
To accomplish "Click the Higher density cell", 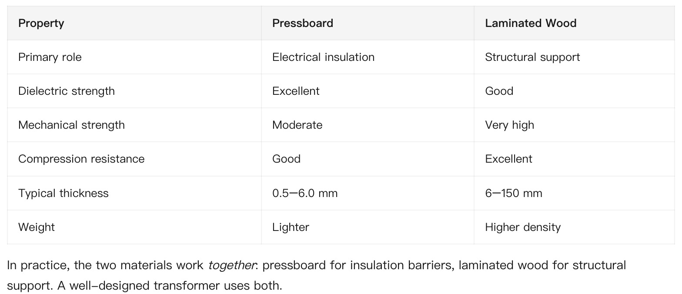I will pos(523,227).
